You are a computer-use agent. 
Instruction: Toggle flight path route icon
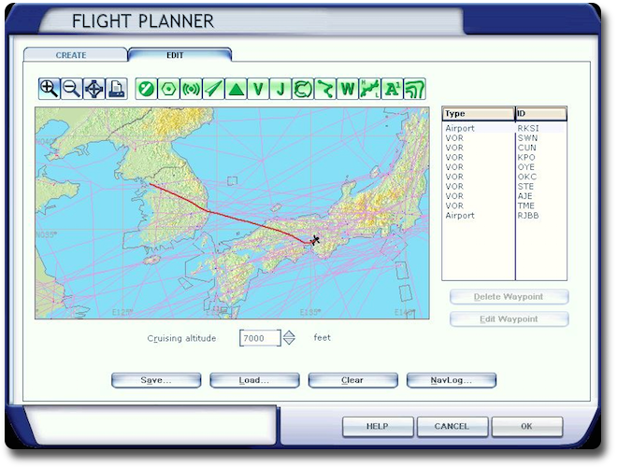click(x=325, y=89)
